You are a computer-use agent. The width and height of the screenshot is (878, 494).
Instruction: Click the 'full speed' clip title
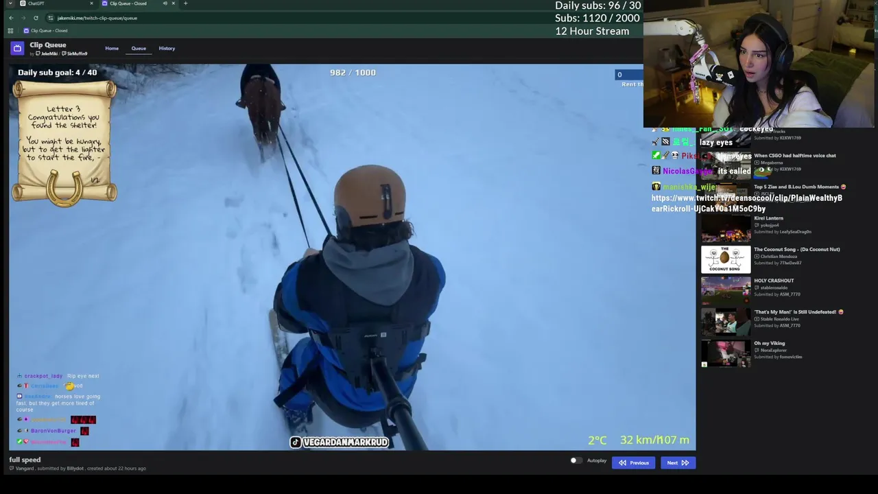[x=25, y=460]
